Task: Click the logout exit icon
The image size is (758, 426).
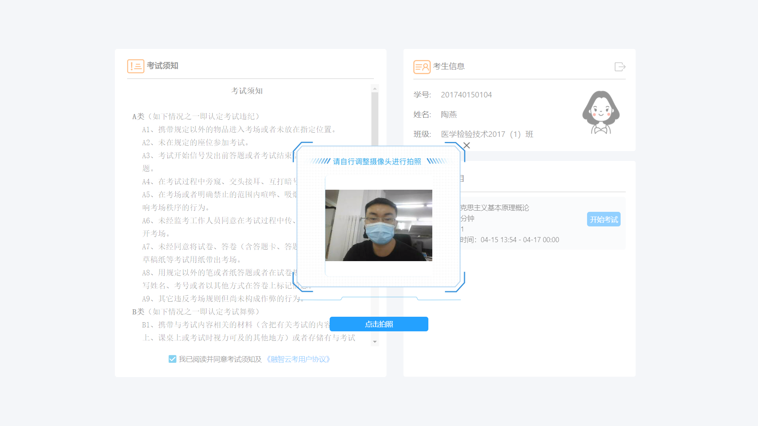Action: [x=620, y=67]
